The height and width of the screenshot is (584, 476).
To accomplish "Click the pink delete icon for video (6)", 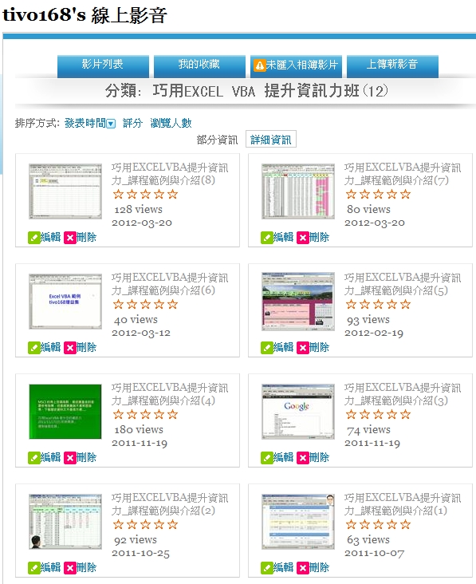I will (69, 348).
